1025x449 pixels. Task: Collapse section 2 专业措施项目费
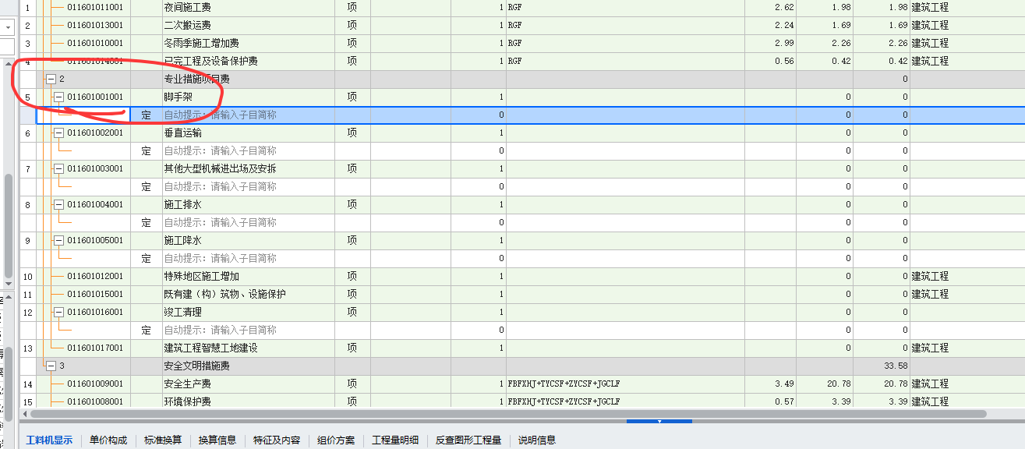click(x=51, y=79)
